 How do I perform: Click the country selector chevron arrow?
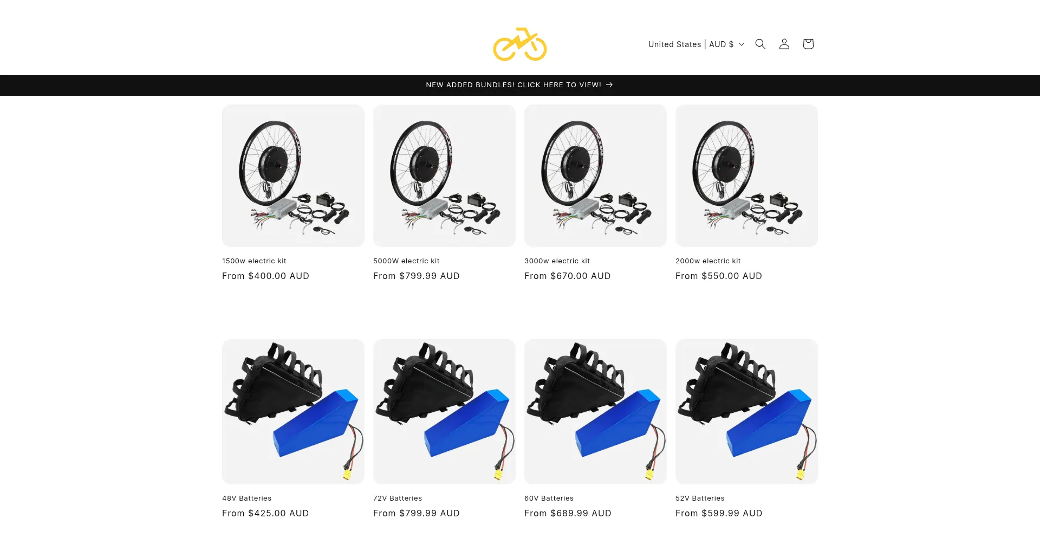(x=742, y=44)
